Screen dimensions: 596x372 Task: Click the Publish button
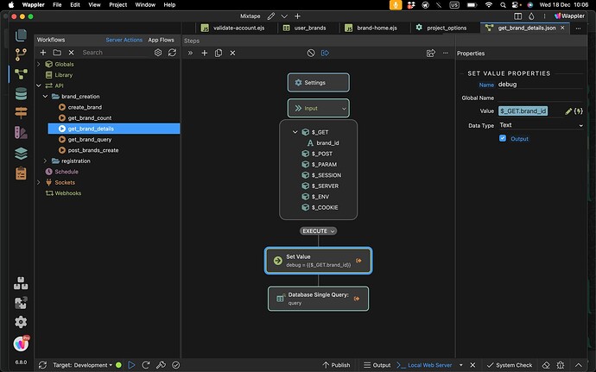[x=336, y=365]
